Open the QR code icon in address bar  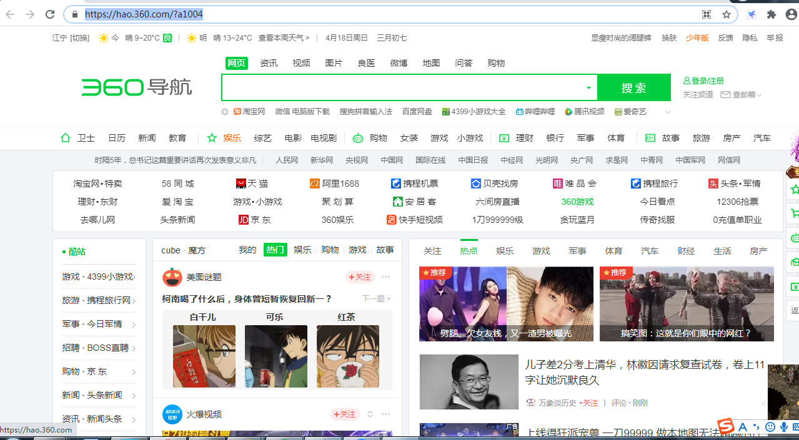tap(707, 14)
